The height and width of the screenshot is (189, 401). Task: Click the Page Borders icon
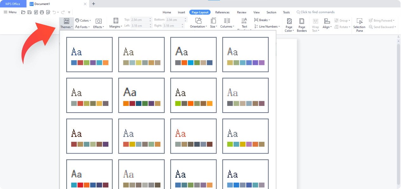coord(302,25)
